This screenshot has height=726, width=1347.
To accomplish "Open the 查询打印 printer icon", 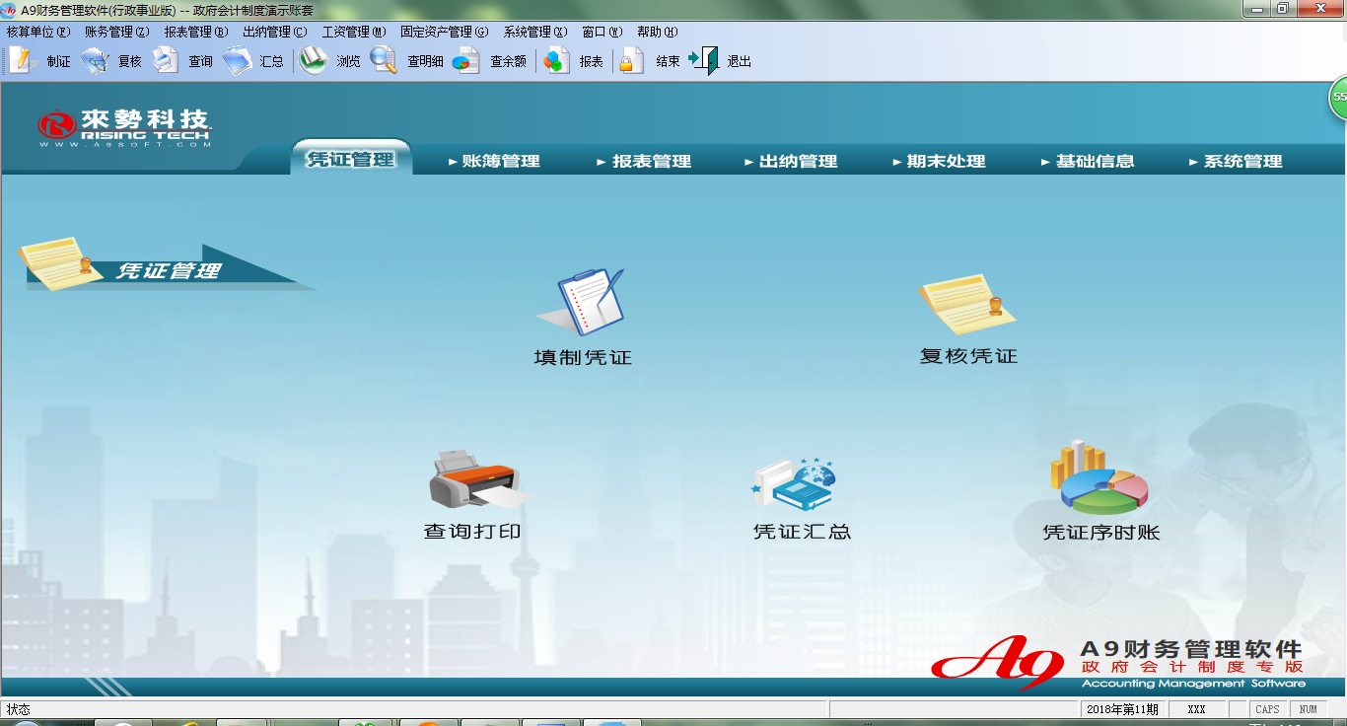I will click(473, 480).
